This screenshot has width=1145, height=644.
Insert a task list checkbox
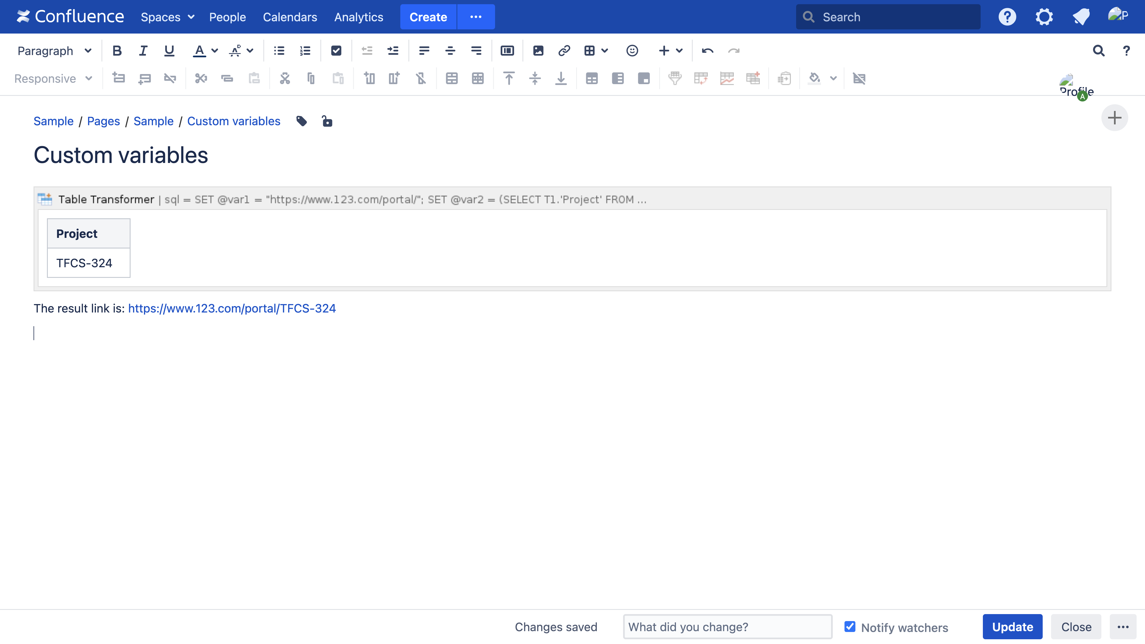click(x=336, y=51)
